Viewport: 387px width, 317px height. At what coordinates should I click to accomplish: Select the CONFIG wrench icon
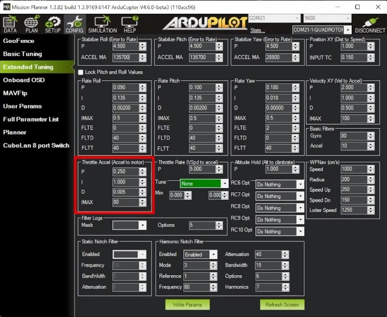[75, 24]
